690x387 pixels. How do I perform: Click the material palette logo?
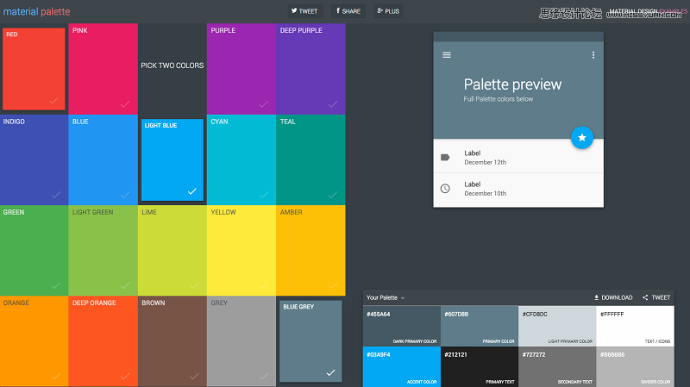tap(35, 12)
